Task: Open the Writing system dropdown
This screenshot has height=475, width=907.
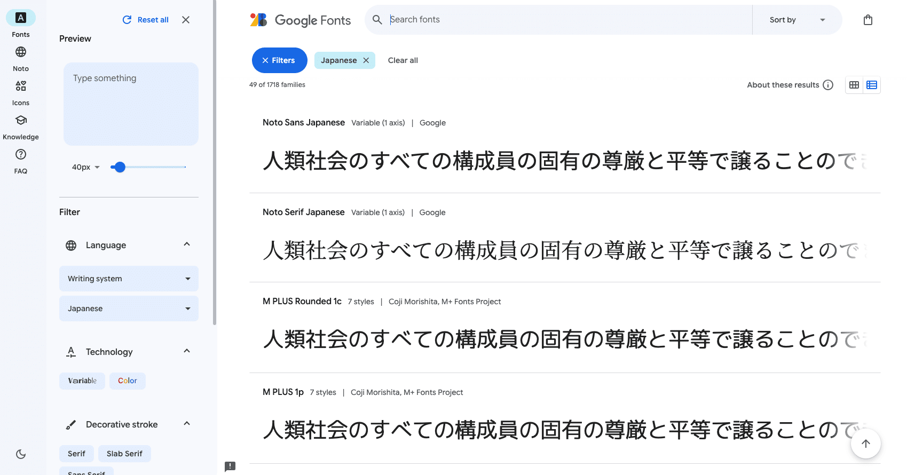Action: tap(128, 278)
